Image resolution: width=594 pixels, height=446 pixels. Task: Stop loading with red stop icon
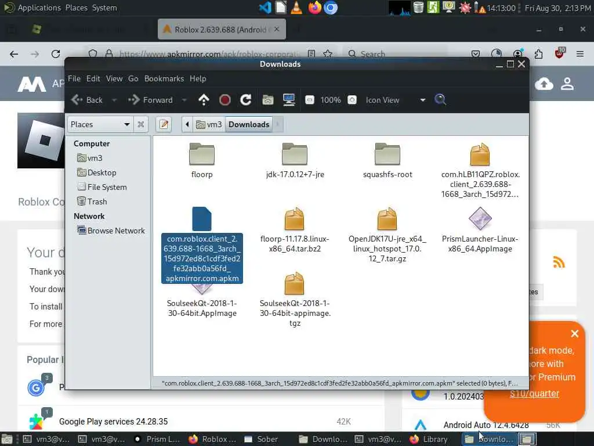224,100
